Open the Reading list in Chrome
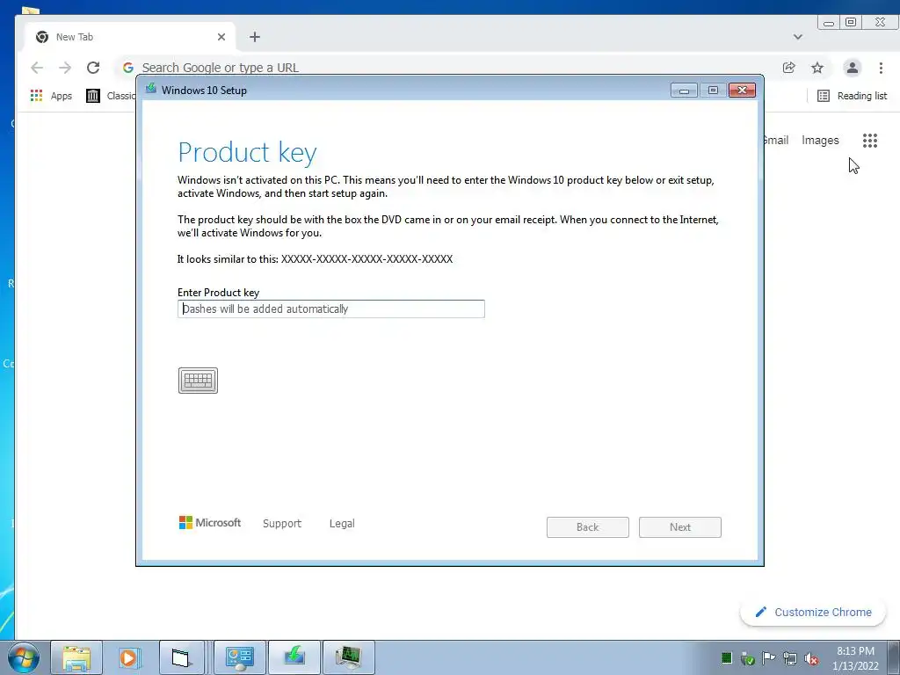Screen dimensions: 900x675 click(x=853, y=96)
